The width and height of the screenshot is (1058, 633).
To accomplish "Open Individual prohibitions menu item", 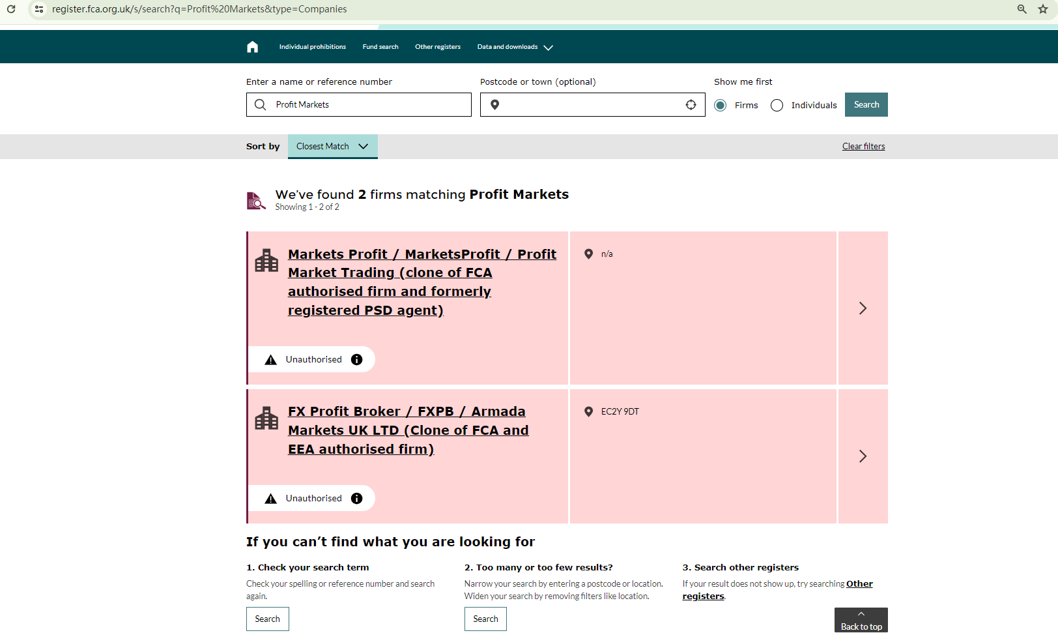I will [x=312, y=47].
